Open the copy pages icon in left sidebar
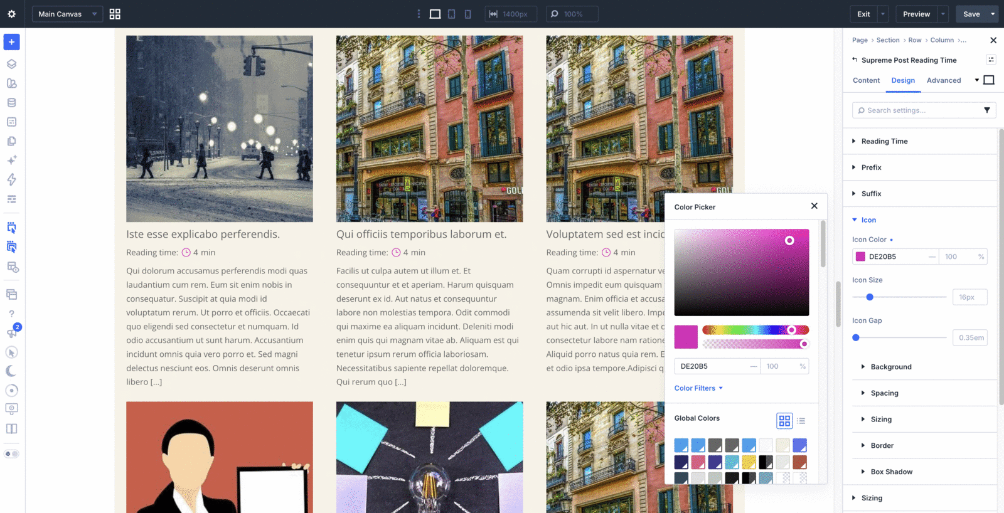The image size is (1004, 513). (x=11, y=141)
